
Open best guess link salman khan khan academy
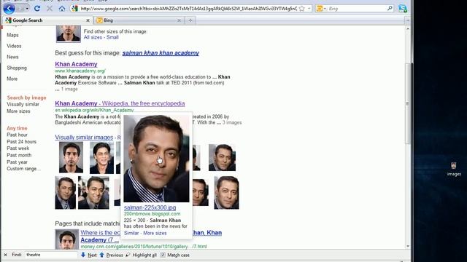click(x=161, y=53)
